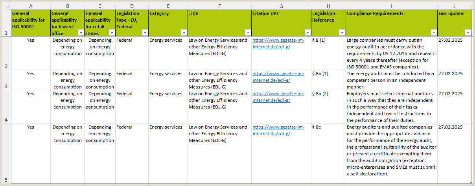Open filter dropdown for leased office column
Screen dimensions: 475x186
pyautogui.click(x=81, y=33)
